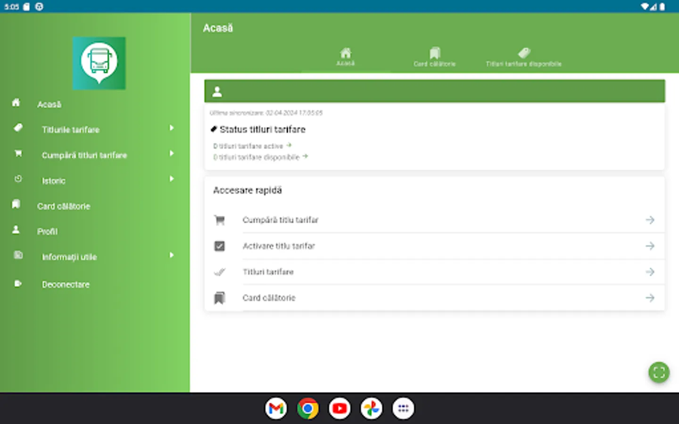
Task: Open the Titluri tarifare disponibile tab
Action: [523, 56]
